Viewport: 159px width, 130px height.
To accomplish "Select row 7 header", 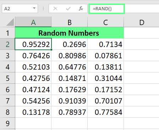I will pos(7,101).
